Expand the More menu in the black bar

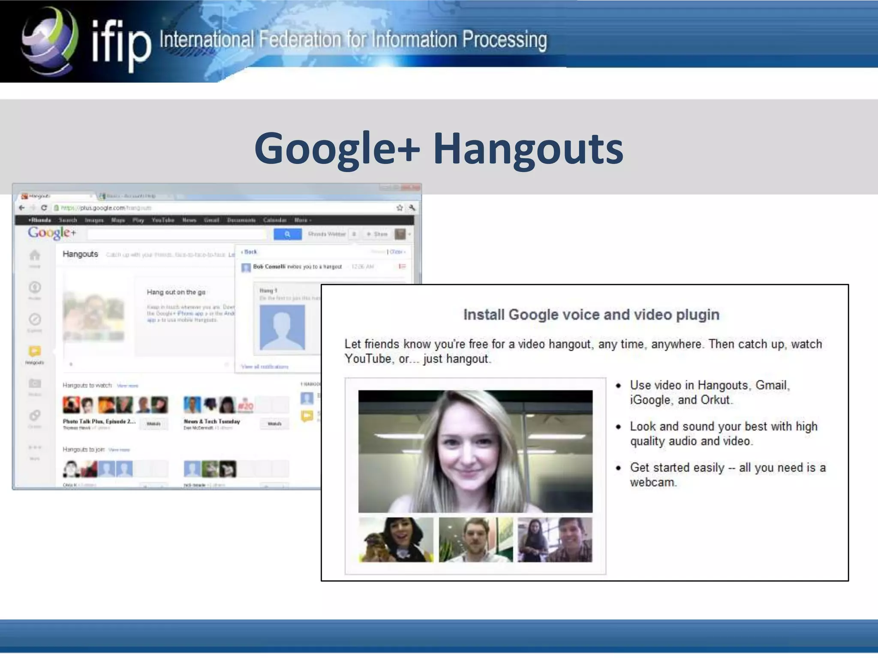(303, 220)
